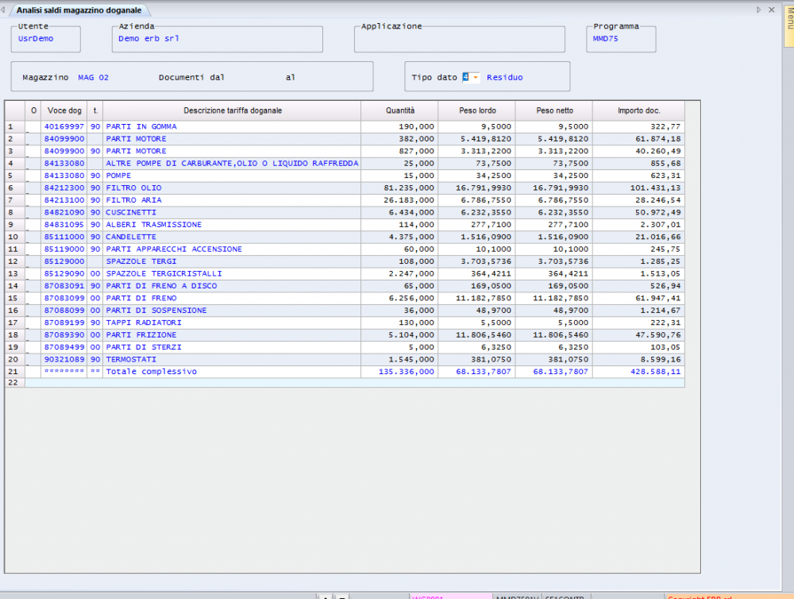This screenshot has width=794, height=599.
Task: Select the Analisi saldi magazzino doganale tab
Action: point(81,10)
